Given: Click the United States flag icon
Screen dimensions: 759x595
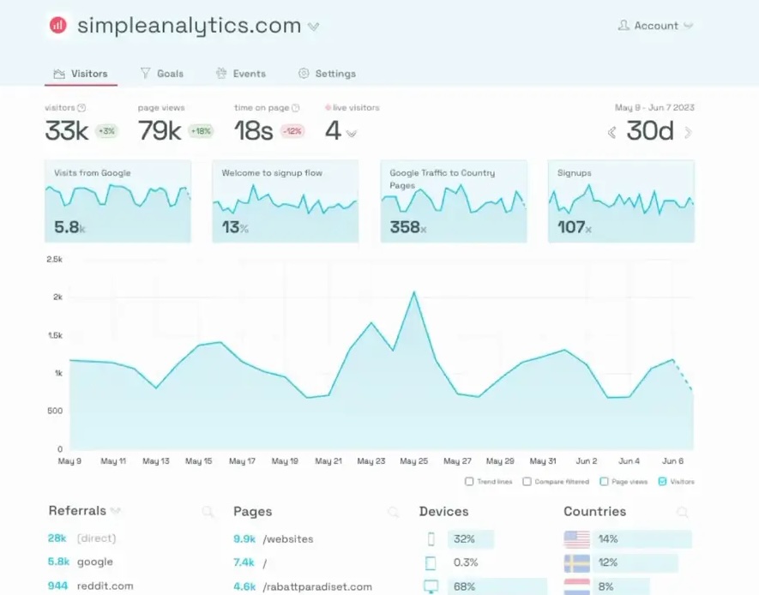Looking at the screenshot, I should click(576, 539).
